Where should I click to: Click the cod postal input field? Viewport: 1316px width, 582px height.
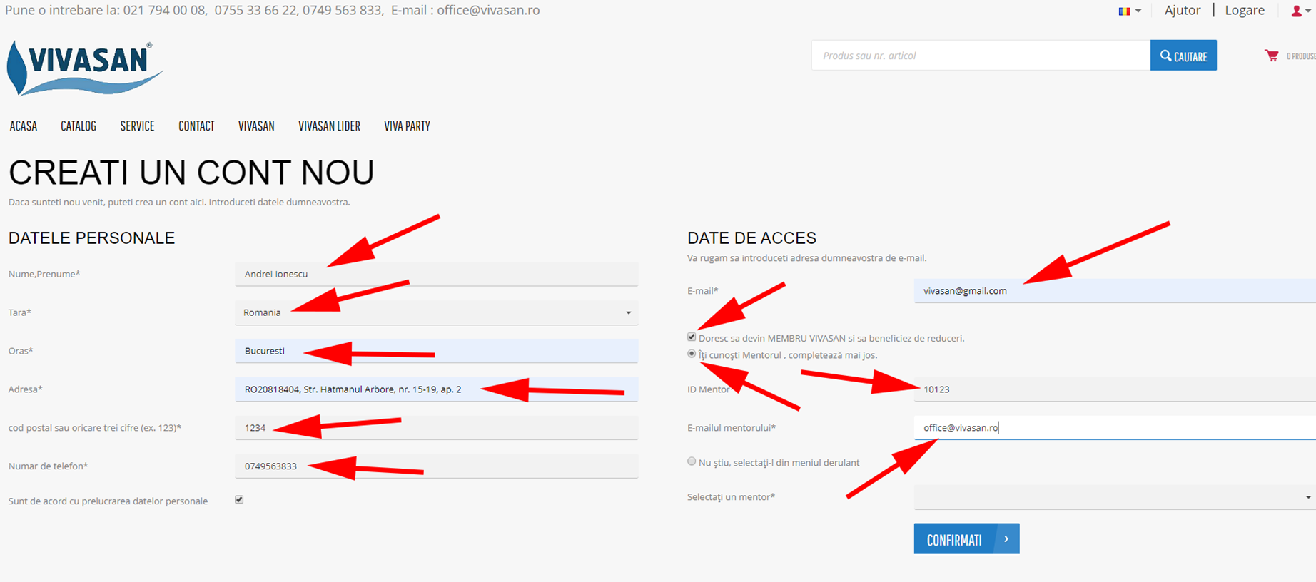pyautogui.click(x=436, y=428)
